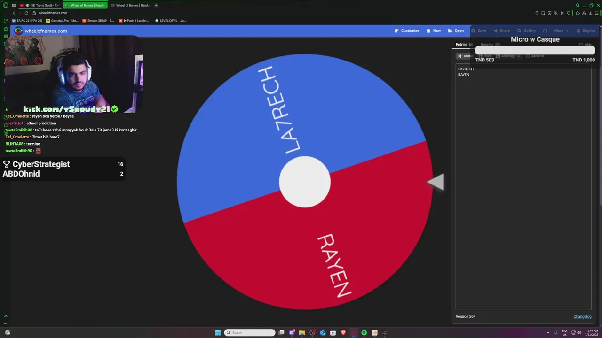
Task: Shuffle the wheel entries
Action: (465, 56)
